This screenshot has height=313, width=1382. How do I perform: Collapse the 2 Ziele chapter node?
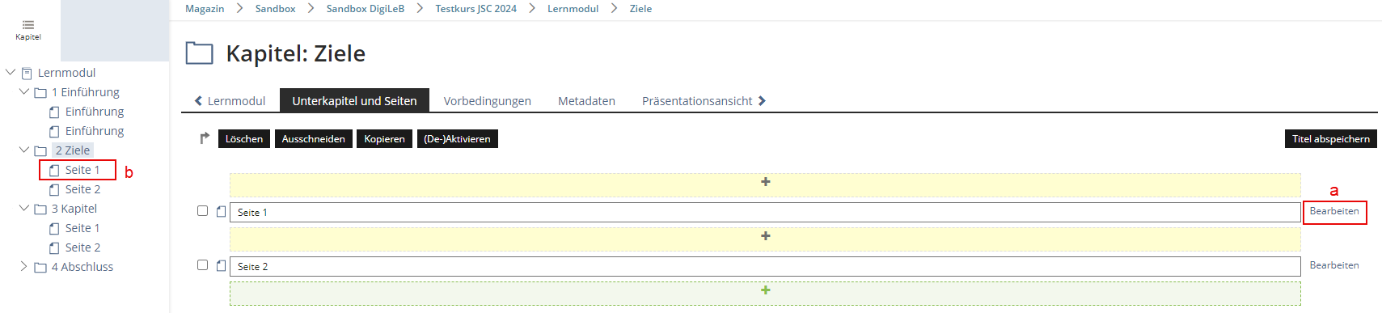24,150
